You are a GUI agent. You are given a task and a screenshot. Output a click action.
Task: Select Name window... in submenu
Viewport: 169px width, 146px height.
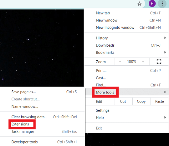pyautogui.click(x=42, y=106)
